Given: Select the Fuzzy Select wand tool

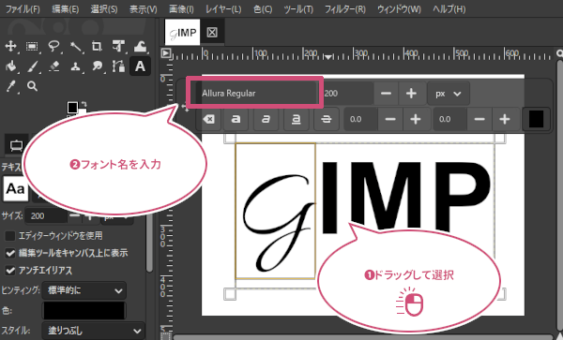Looking at the screenshot, I should (75, 46).
